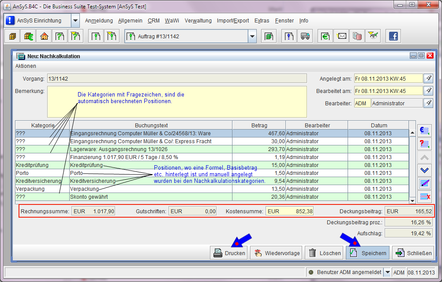Click the delivery truck toolbar icon
This screenshot has width=442, height=282.
coord(305,36)
